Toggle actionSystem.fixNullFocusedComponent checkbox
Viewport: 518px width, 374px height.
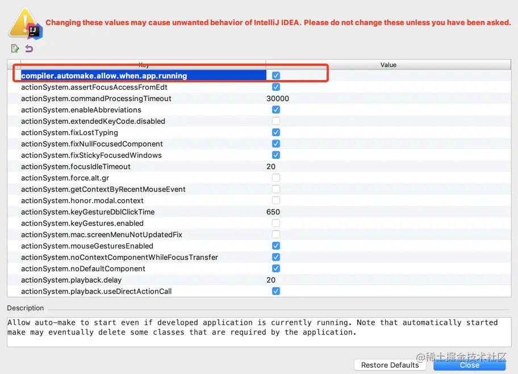pyautogui.click(x=276, y=144)
